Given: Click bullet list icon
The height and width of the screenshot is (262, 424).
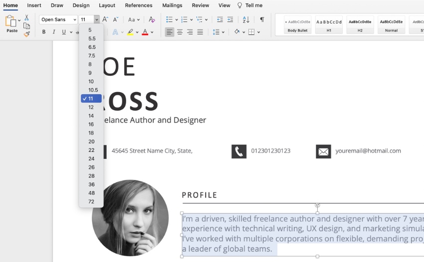Looking at the screenshot, I should (169, 19).
